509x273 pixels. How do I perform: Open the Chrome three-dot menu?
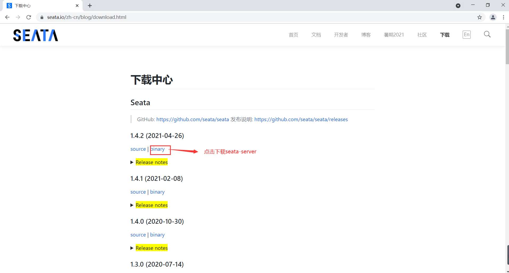click(x=503, y=17)
